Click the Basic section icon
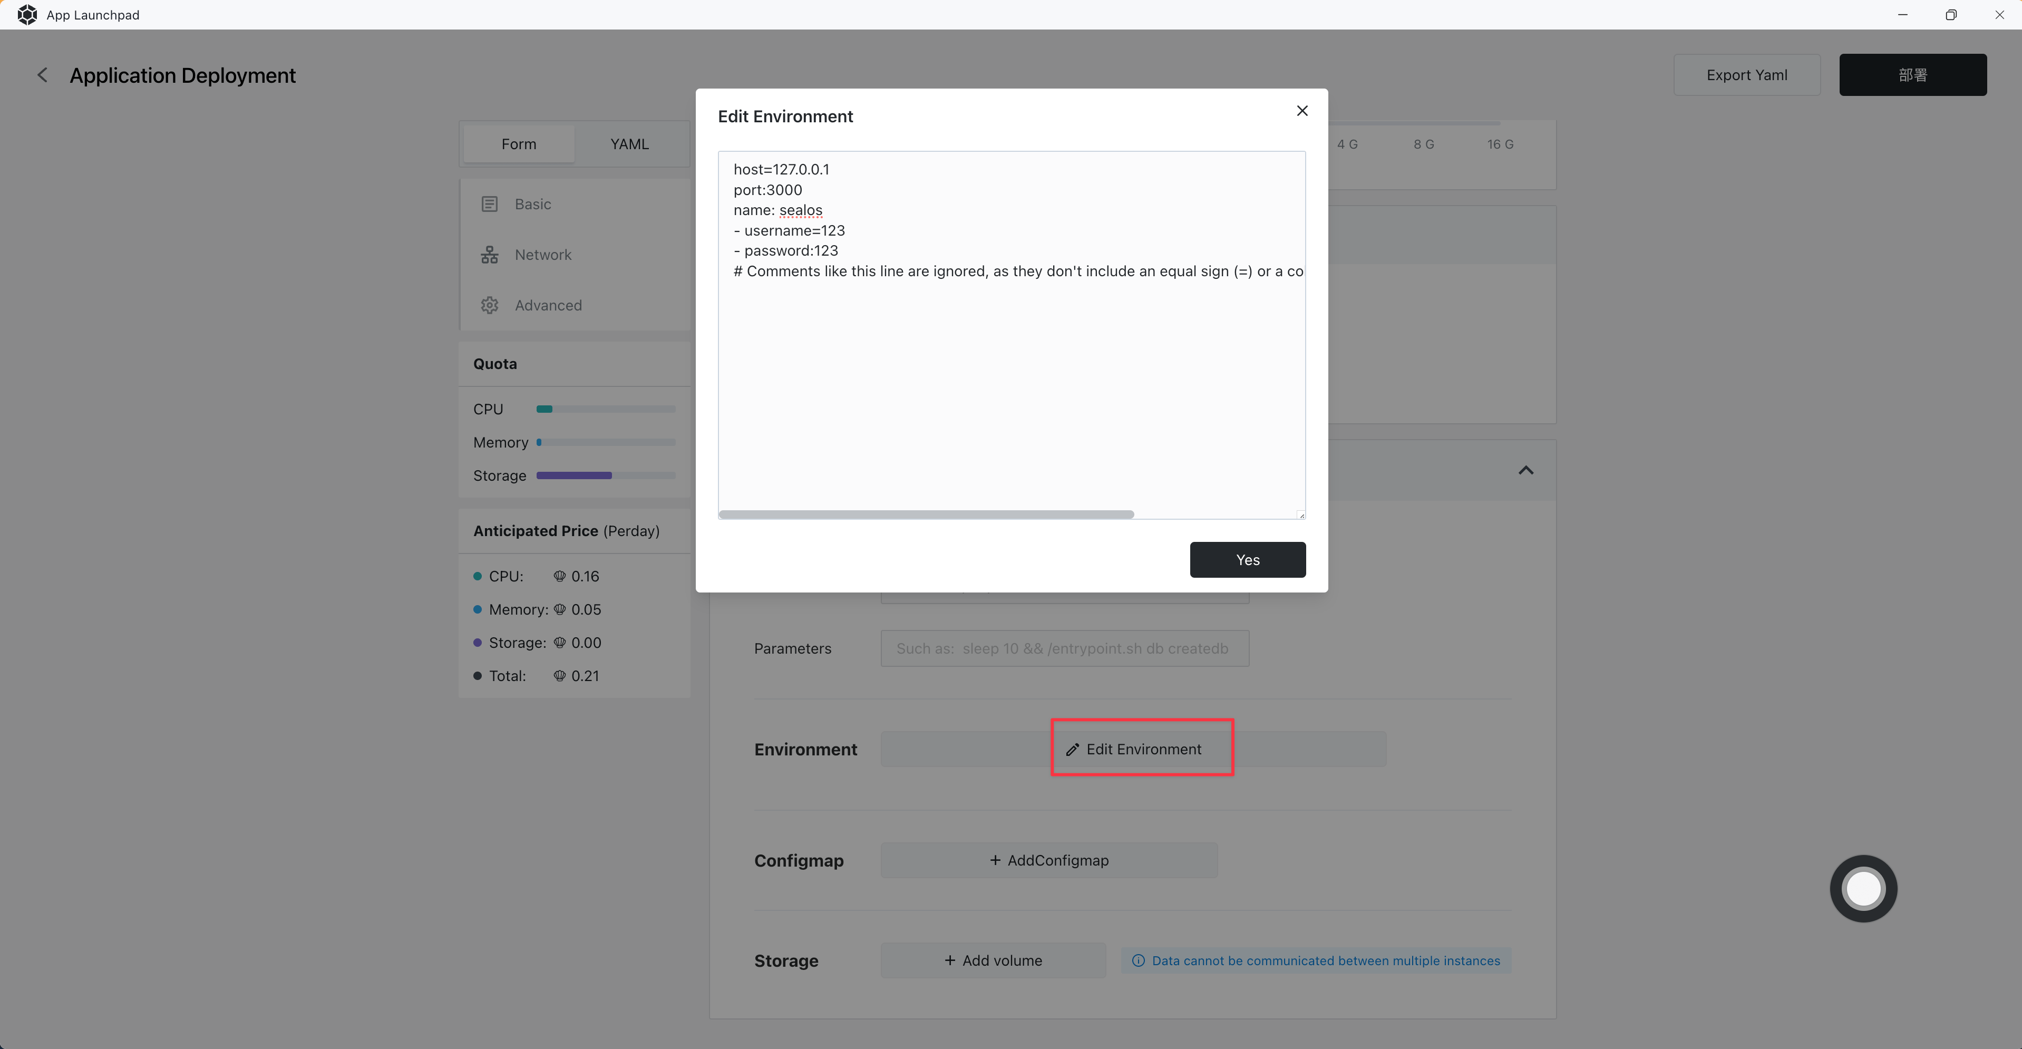This screenshot has width=2022, height=1049. click(x=490, y=204)
